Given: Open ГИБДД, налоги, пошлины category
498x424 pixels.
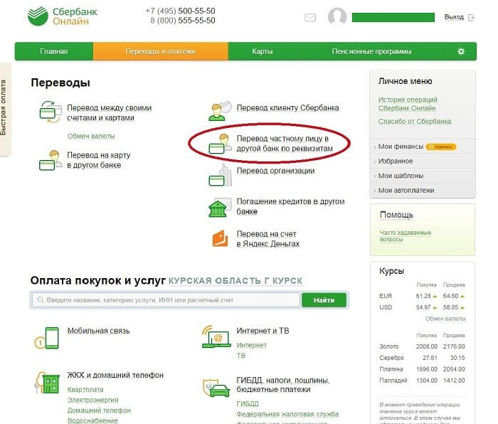Looking at the screenshot, I should pyautogui.click(x=283, y=385).
